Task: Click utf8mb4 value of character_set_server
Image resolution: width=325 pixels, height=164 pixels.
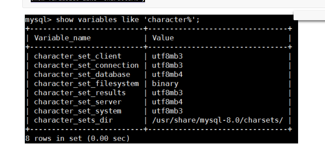Action: click(167, 102)
